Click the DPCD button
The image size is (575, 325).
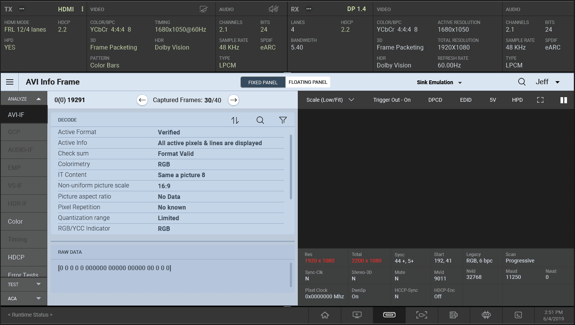point(435,100)
